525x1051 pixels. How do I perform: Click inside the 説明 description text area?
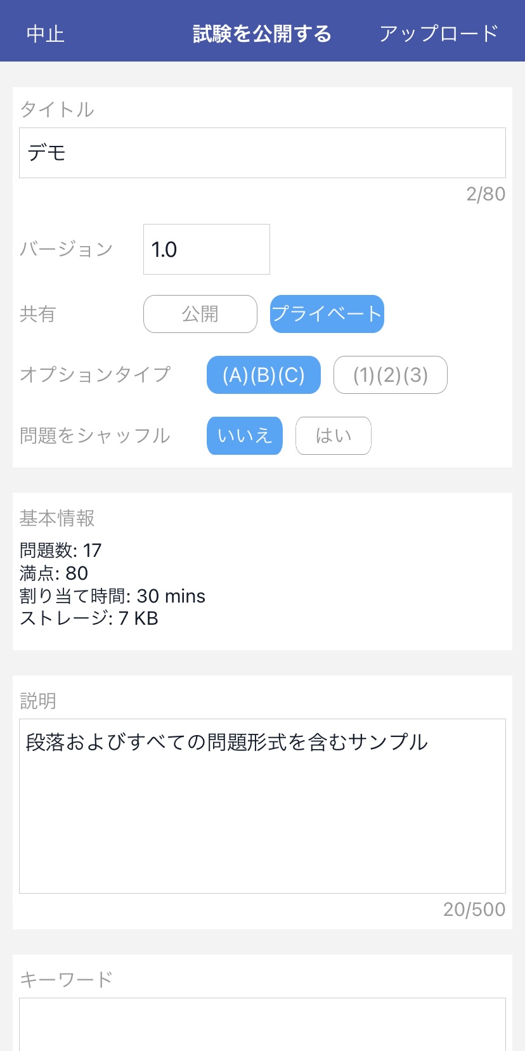(x=262, y=806)
